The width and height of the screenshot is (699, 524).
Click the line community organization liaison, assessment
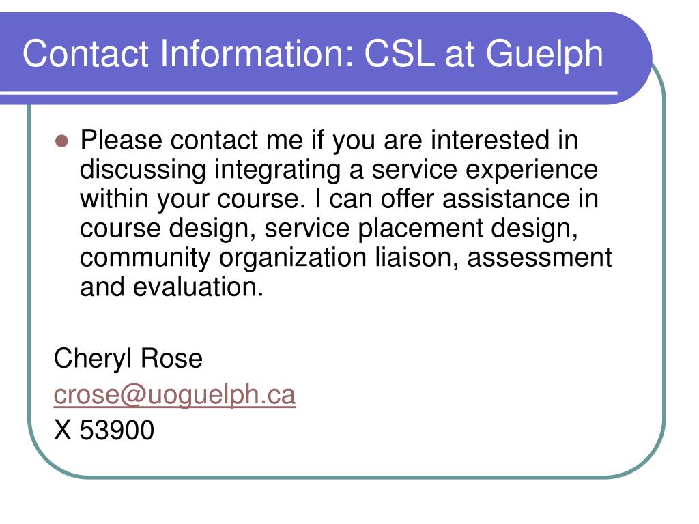(345, 258)
